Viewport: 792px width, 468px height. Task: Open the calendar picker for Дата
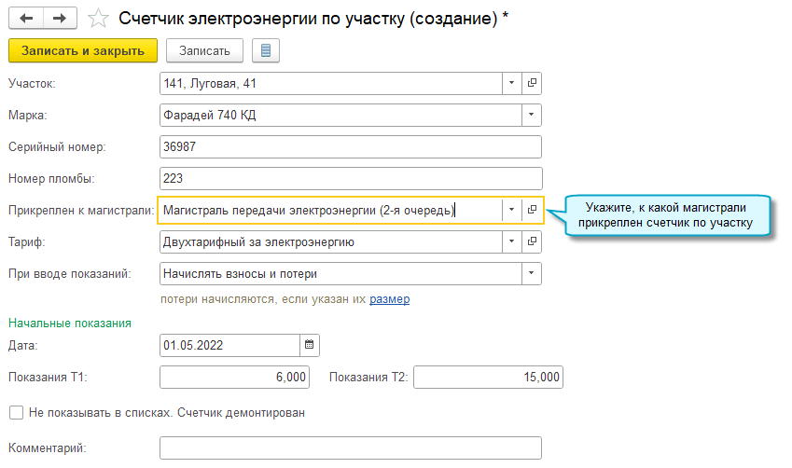click(x=309, y=345)
